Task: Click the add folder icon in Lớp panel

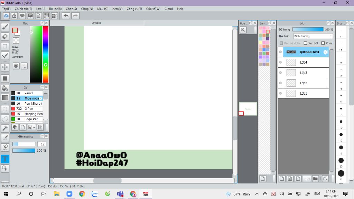Action: pyautogui.click(x=315, y=179)
